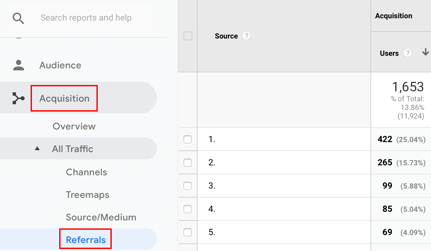Check the select-all header checkbox

coord(188,36)
